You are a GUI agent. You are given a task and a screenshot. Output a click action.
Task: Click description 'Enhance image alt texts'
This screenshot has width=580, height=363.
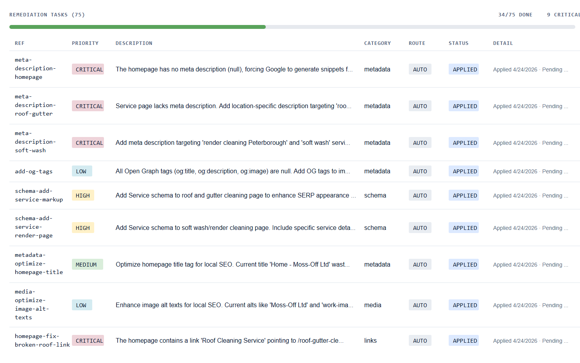tap(235, 305)
